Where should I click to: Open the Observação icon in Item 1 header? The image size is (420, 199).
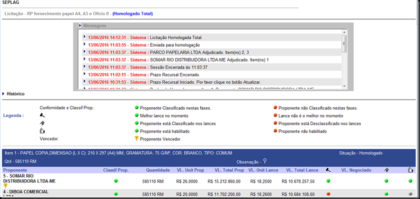265,161
